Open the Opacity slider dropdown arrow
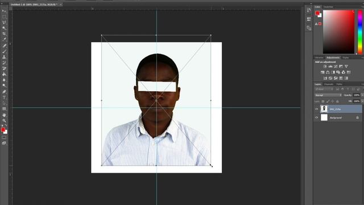364x205 pixels. pos(362,95)
